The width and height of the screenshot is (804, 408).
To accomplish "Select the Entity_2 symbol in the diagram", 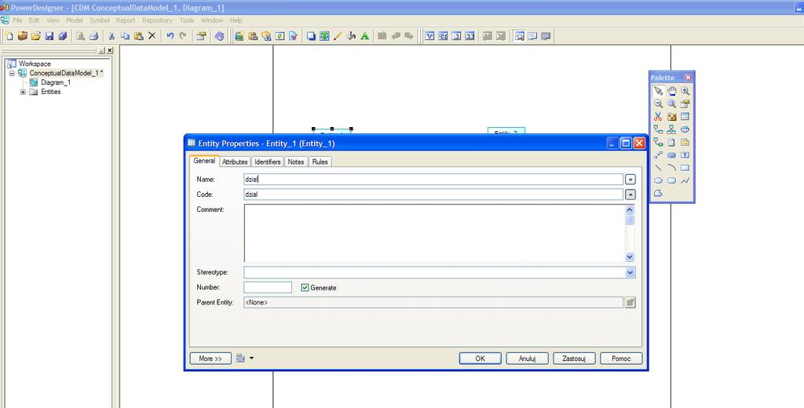I will click(506, 131).
